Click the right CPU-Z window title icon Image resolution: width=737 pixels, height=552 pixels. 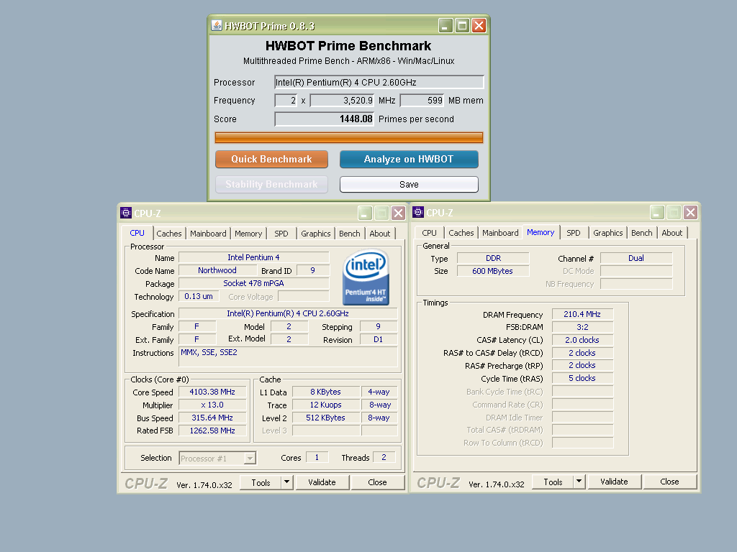[x=418, y=212]
